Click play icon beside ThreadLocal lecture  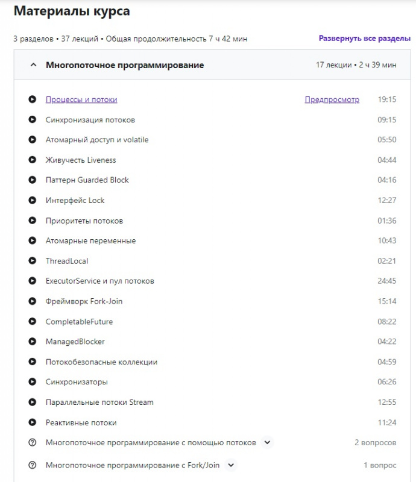click(33, 261)
